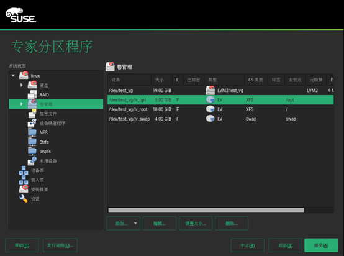Click the 4.00 GiB size cell
Image resolution: width=344 pixels, height=256 pixels.
click(x=163, y=119)
